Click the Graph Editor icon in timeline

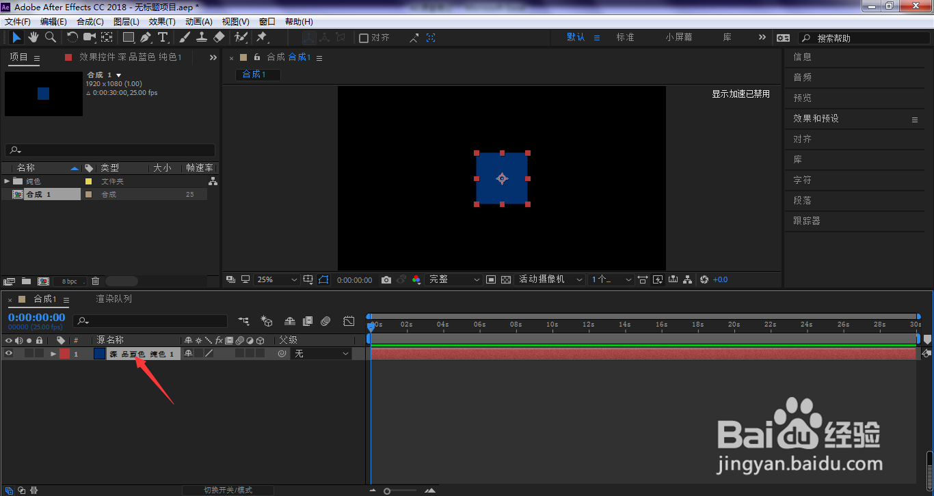point(349,321)
